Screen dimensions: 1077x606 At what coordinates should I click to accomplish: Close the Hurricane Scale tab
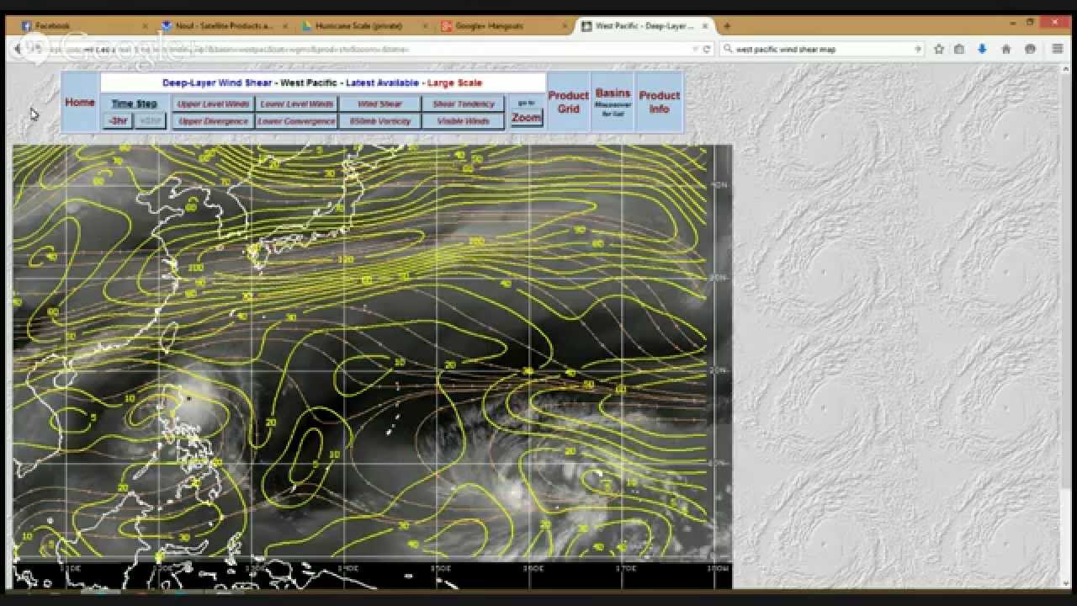(x=427, y=26)
